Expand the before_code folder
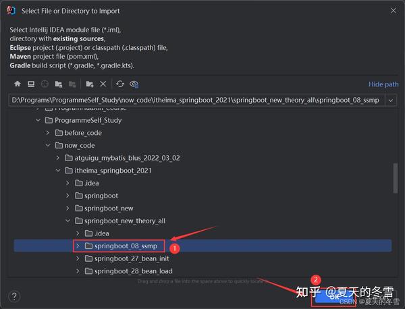Screen dimensions: 405x309 [48, 133]
